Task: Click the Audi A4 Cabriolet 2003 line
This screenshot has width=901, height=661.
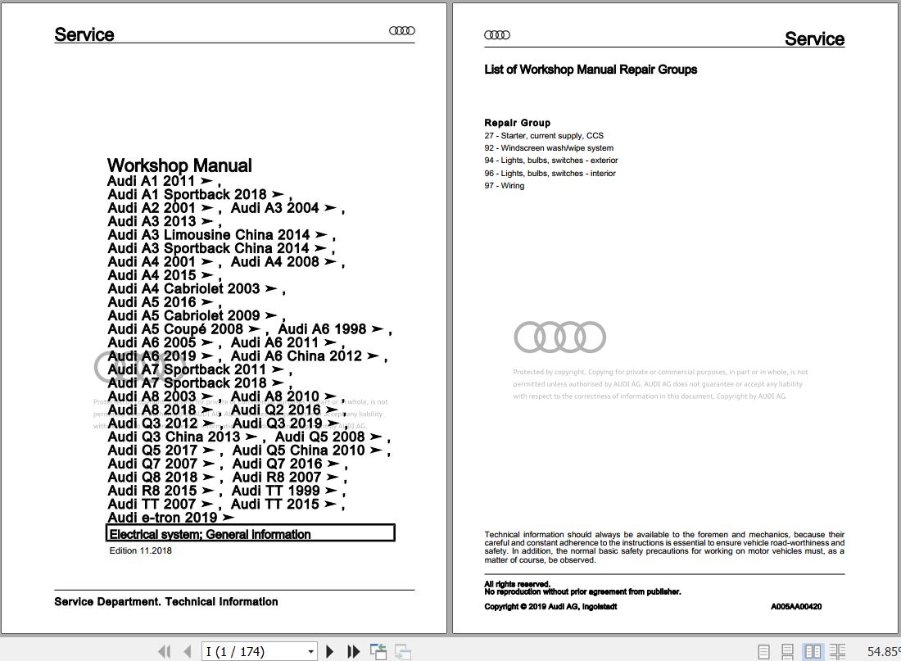Action: [x=196, y=288]
